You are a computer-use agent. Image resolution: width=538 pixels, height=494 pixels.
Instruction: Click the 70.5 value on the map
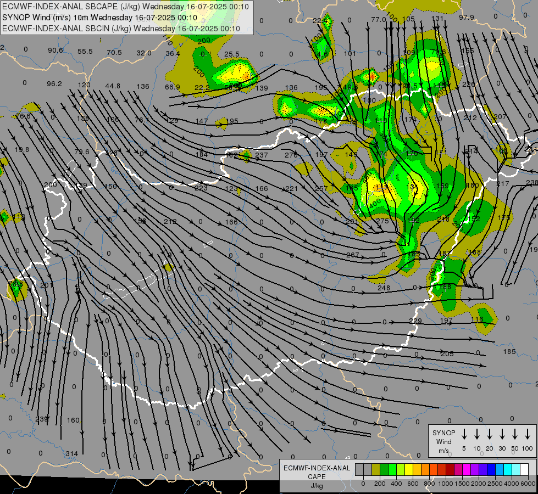(114, 52)
